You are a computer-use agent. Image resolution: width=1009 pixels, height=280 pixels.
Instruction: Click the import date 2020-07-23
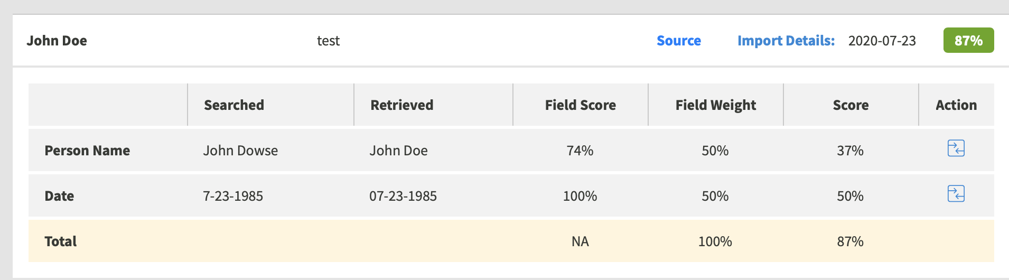pos(882,41)
